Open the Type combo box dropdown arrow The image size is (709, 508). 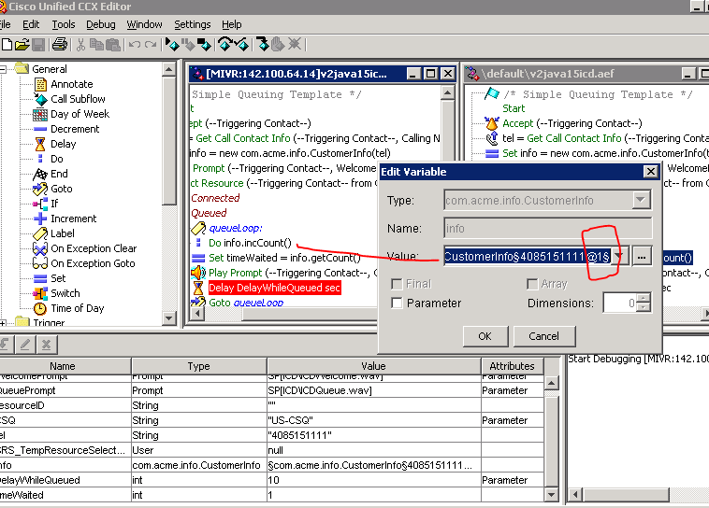point(641,200)
